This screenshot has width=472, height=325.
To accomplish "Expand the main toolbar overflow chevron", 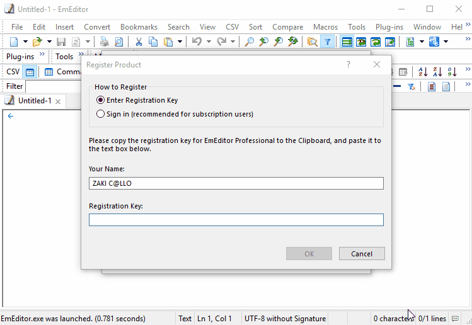I will coord(468,39).
